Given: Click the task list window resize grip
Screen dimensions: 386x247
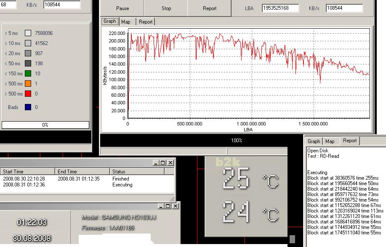Looking at the screenshot, I should click(x=172, y=199).
